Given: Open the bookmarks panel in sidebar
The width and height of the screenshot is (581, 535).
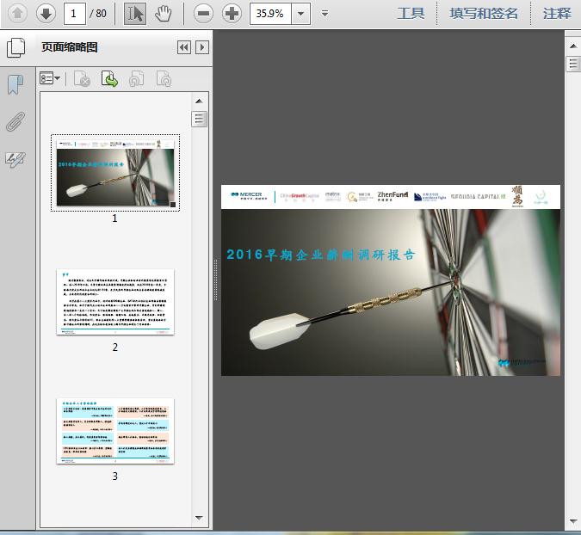Looking at the screenshot, I should (15, 85).
